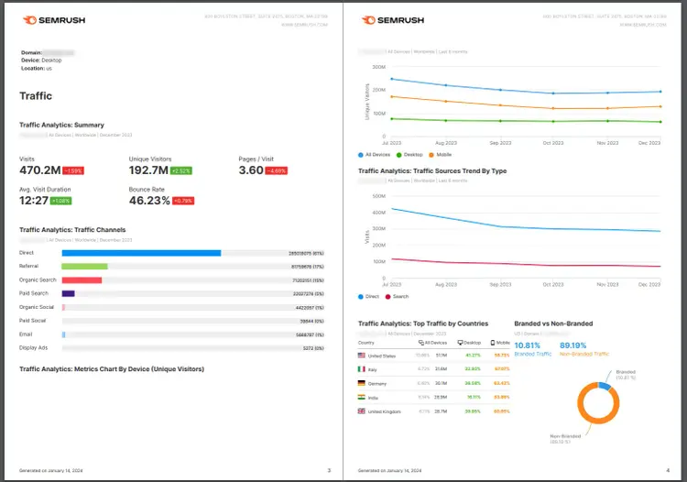Screen dimensions: 687x482
Task: Click the United States country name
Action: tap(382, 356)
